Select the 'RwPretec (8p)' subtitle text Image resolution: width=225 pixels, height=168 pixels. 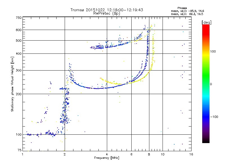107,13
